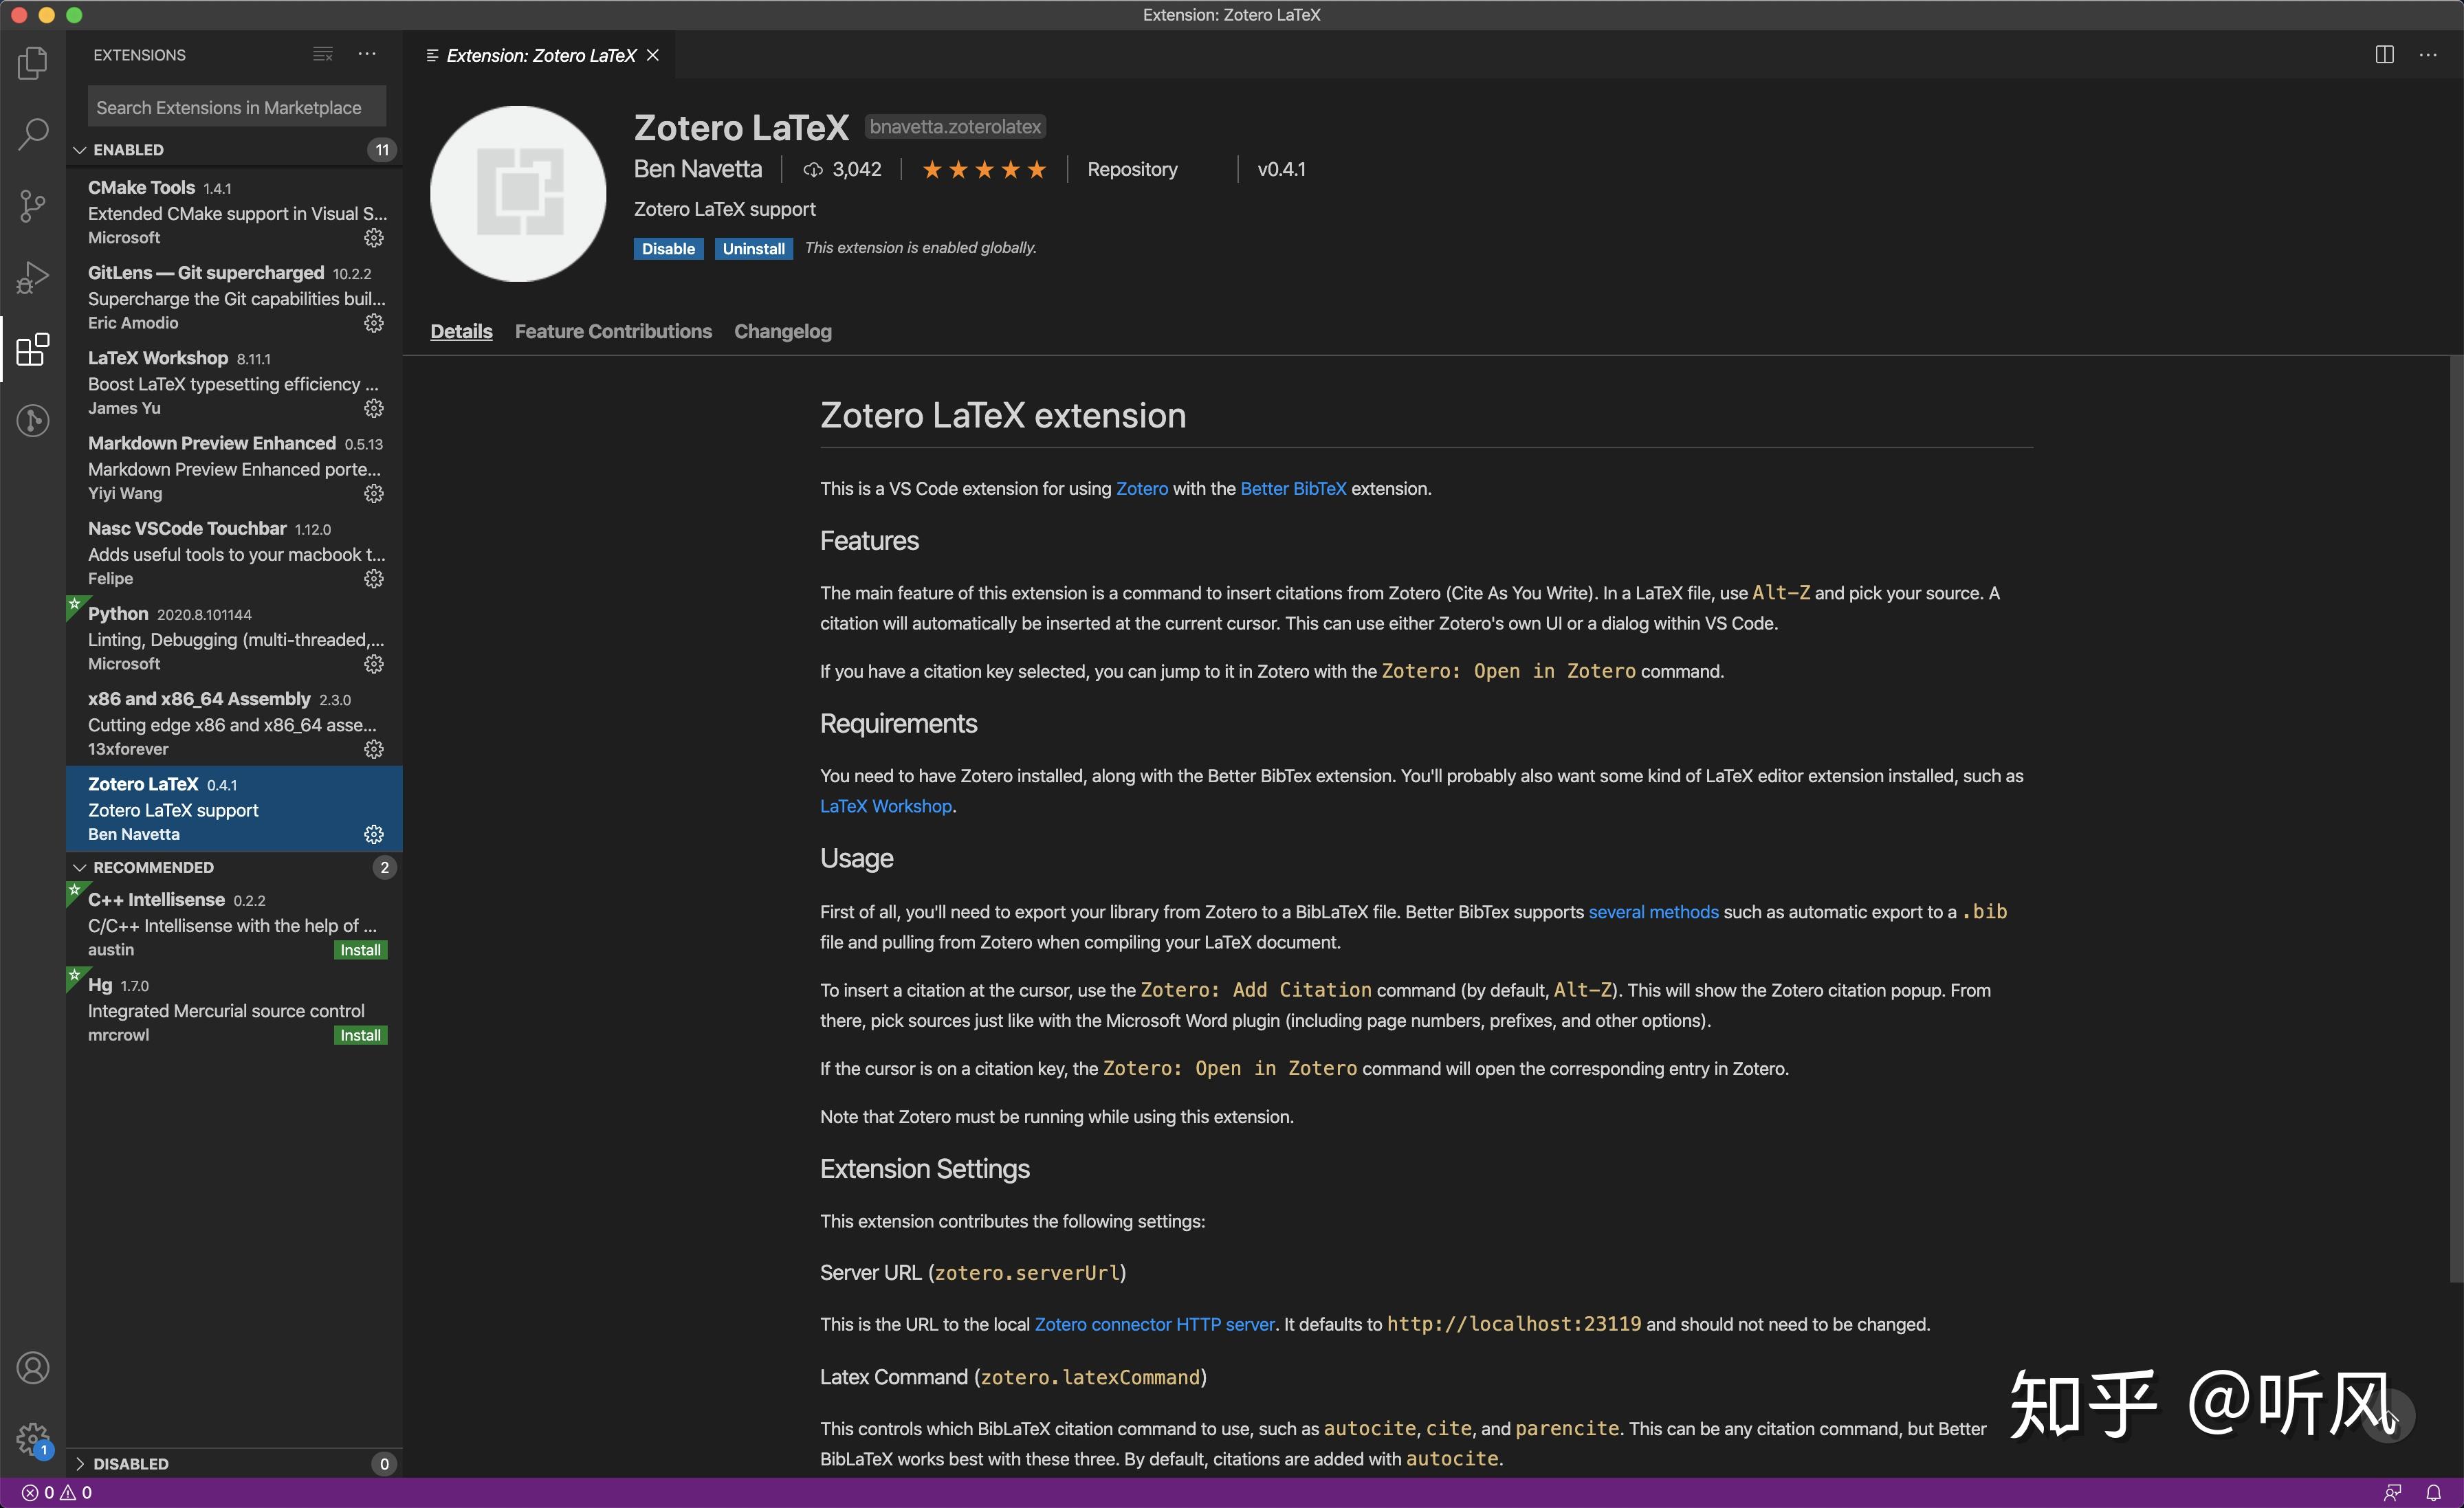The image size is (2464, 1508).
Task: Select the Python extension entry
Action: coord(233,638)
